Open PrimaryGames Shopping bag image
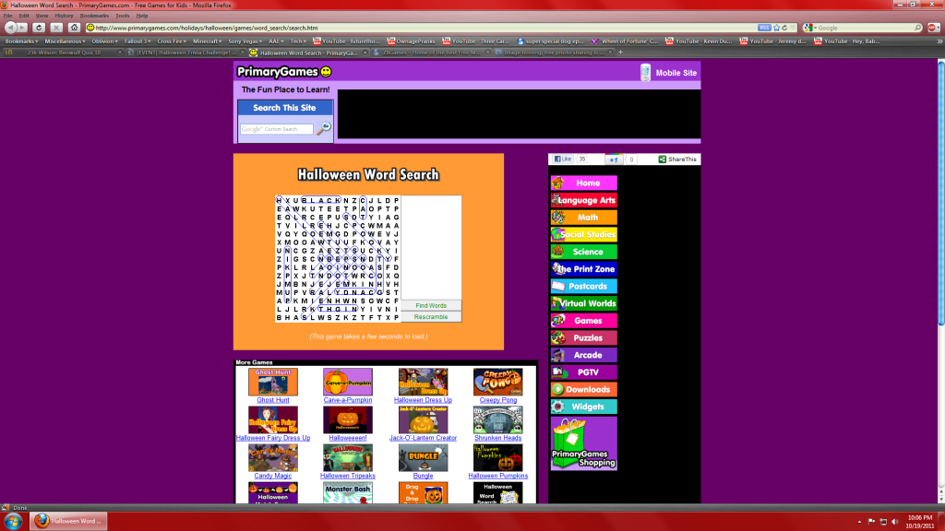The image size is (945, 531). [583, 443]
